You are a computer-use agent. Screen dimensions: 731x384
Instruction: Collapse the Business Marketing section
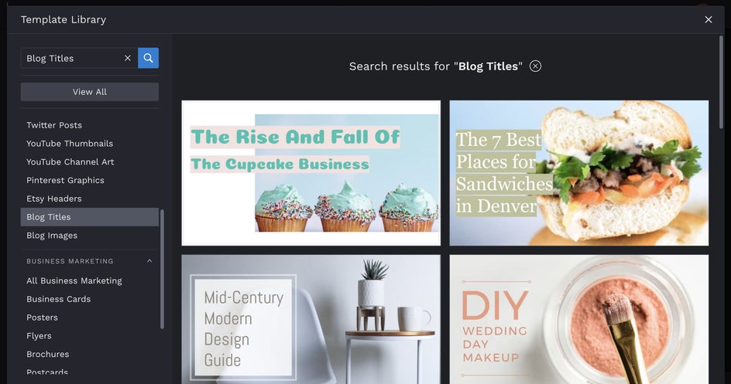pyautogui.click(x=149, y=261)
